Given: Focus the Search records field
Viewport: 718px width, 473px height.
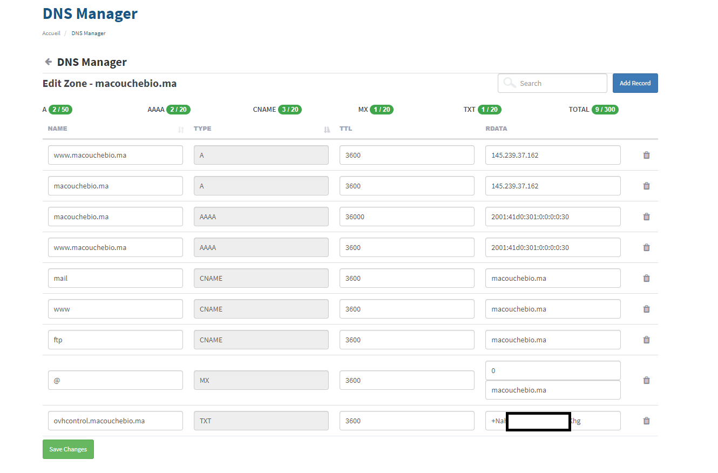Looking at the screenshot, I should point(559,83).
